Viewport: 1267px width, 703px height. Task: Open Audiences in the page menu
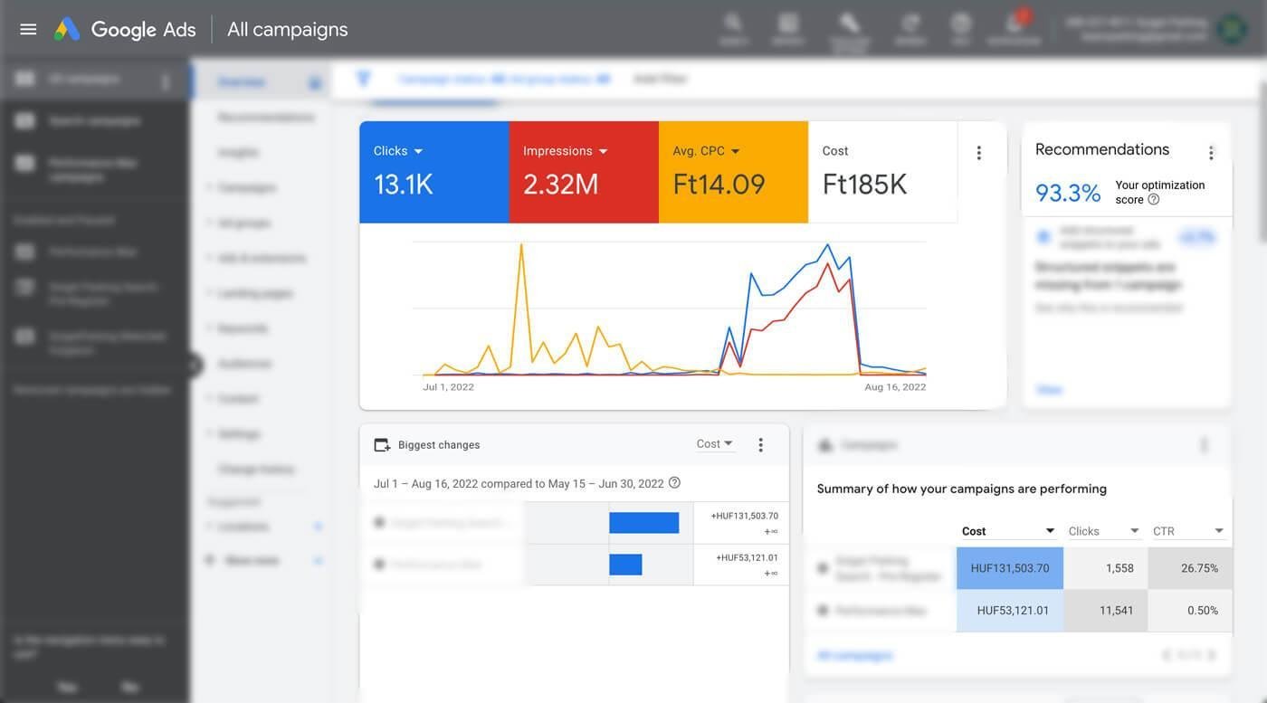(x=244, y=364)
